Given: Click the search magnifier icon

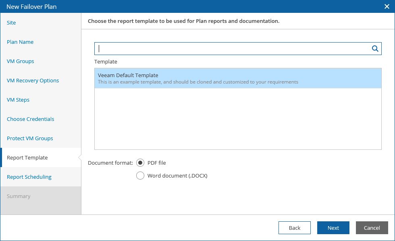Looking at the screenshot, I should point(375,49).
